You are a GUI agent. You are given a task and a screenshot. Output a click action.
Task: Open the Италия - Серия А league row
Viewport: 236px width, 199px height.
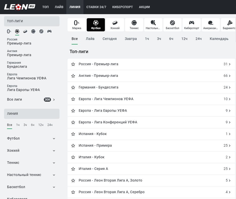tap(151, 169)
